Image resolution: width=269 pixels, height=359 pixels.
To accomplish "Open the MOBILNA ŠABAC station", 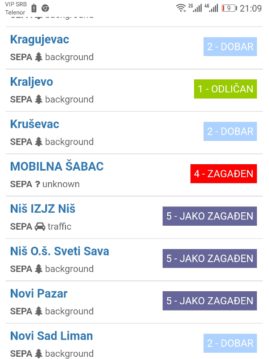I will click(x=57, y=166).
